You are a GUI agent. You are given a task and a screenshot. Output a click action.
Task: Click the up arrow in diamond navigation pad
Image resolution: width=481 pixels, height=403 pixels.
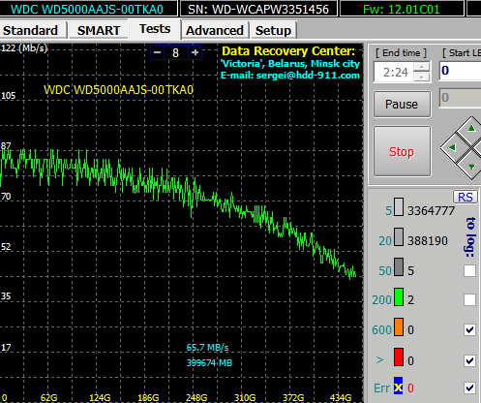click(471, 129)
